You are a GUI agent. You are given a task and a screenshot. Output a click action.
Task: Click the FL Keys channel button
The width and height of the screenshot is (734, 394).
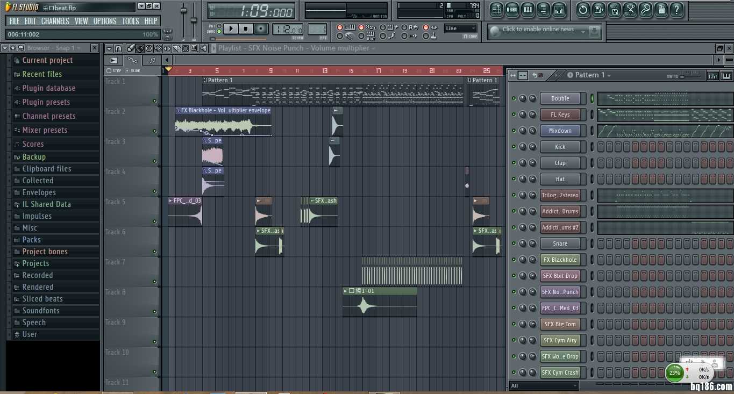tap(560, 114)
